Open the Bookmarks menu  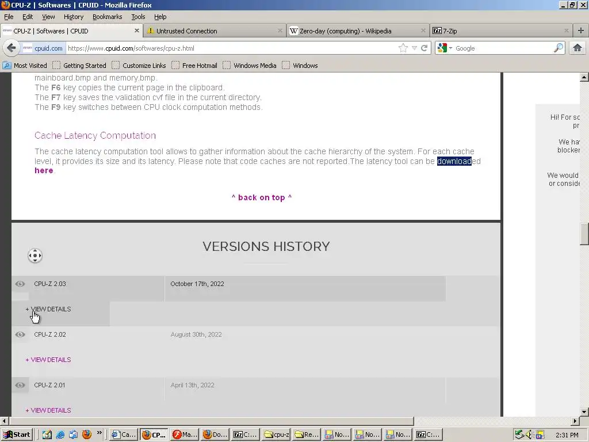(108, 17)
